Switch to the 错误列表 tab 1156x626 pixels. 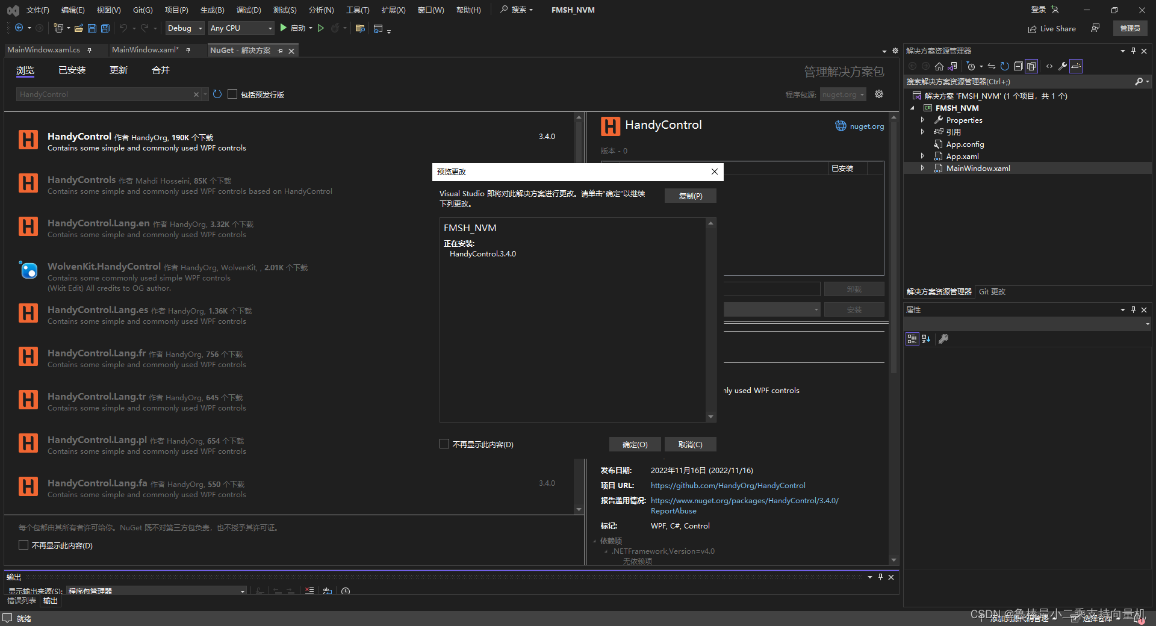point(22,601)
